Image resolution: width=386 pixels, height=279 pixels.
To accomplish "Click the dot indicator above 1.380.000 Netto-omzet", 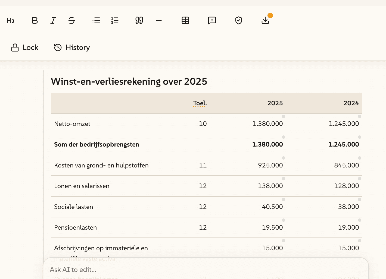I will coord(284,116).
